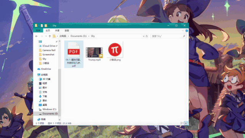Click Properties icon in quick access toolbar
Image resolution: width=245 pixels, height=138 pixels.
42,26
